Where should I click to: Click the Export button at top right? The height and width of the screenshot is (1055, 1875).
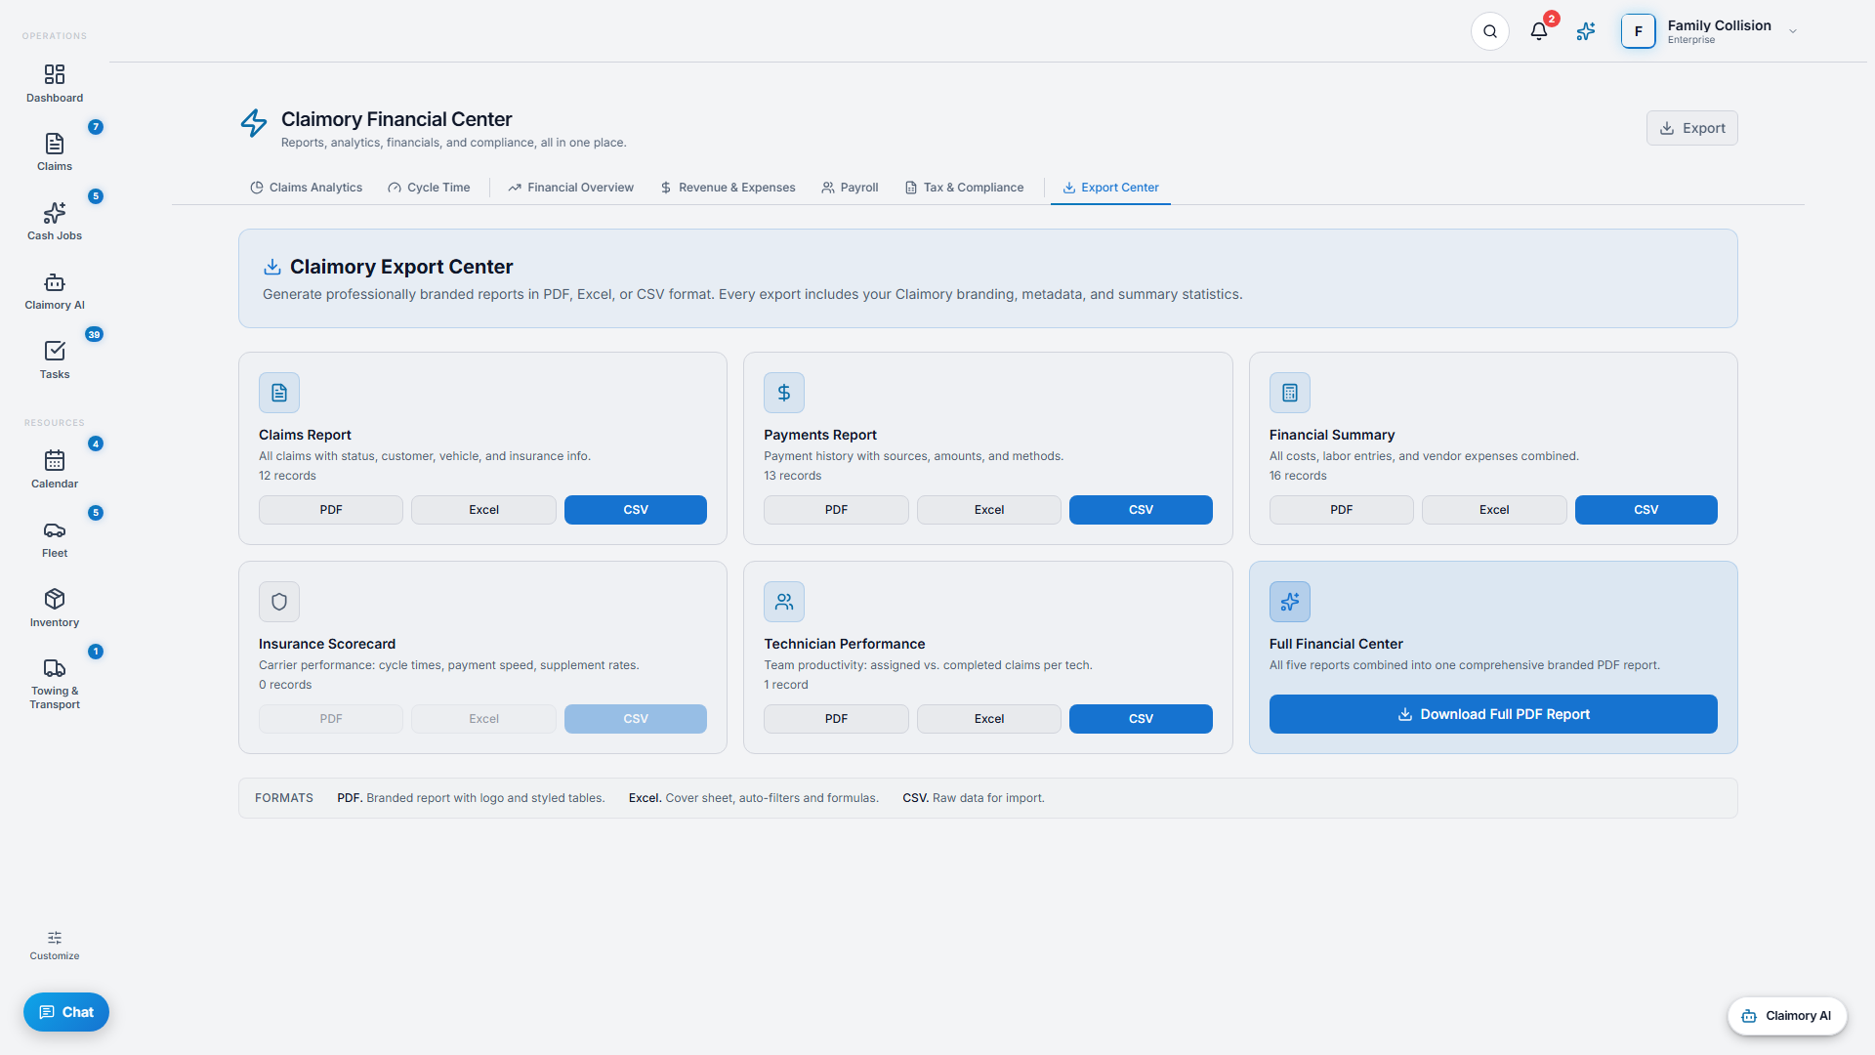click(1692, 128)
